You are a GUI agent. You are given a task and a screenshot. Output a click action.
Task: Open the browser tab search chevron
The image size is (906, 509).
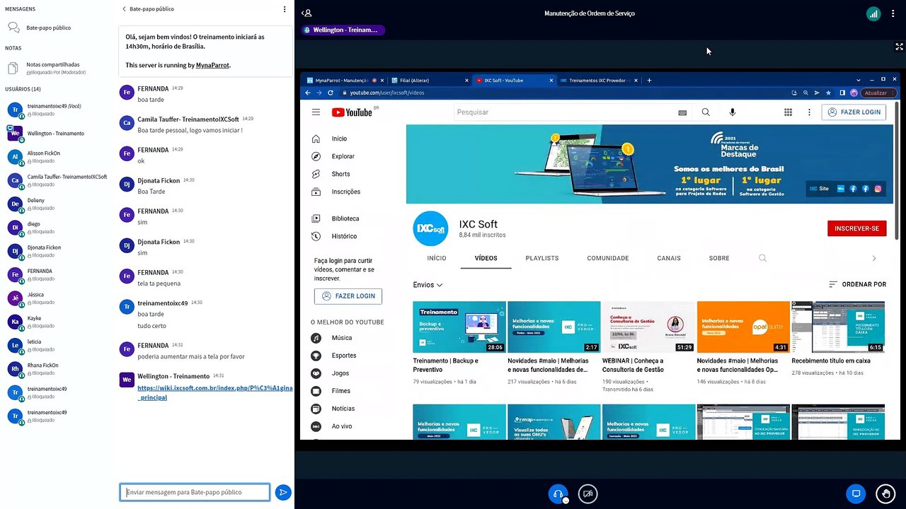859,80
